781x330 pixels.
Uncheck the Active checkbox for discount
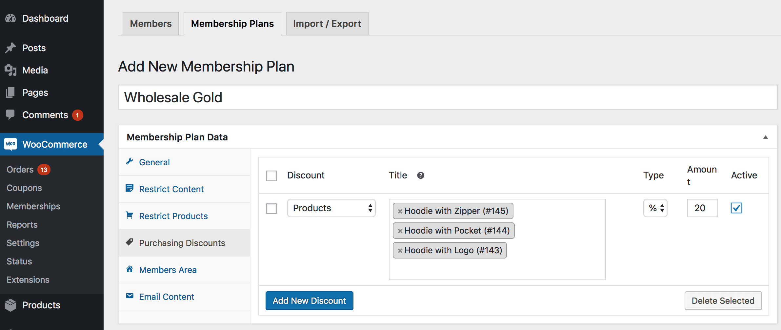click(x=736, y=208)
